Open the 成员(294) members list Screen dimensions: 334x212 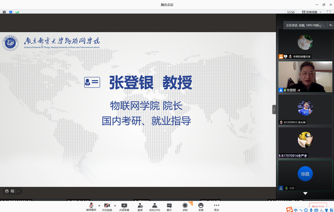coord(154,206)
